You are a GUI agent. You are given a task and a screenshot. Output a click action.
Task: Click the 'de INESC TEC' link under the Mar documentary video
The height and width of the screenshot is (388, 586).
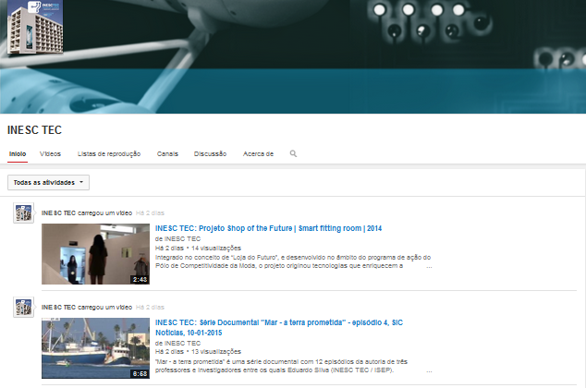click(x=177, y=343)
